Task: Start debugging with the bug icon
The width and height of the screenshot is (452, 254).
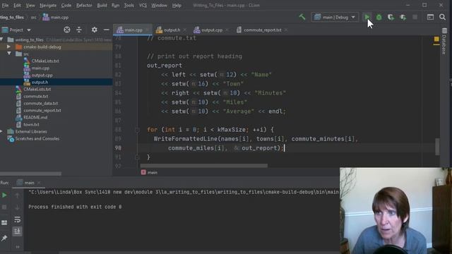Action: click(379, 17)
